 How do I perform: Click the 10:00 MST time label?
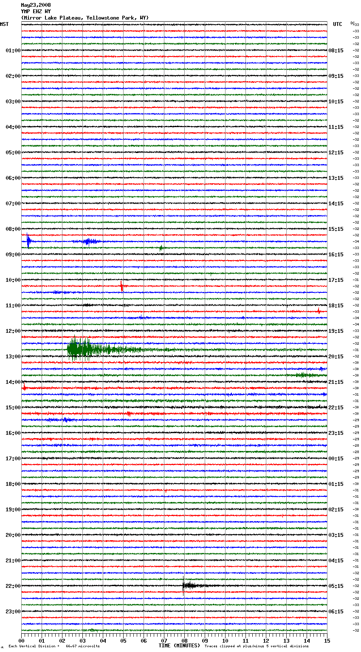point(13,280)
